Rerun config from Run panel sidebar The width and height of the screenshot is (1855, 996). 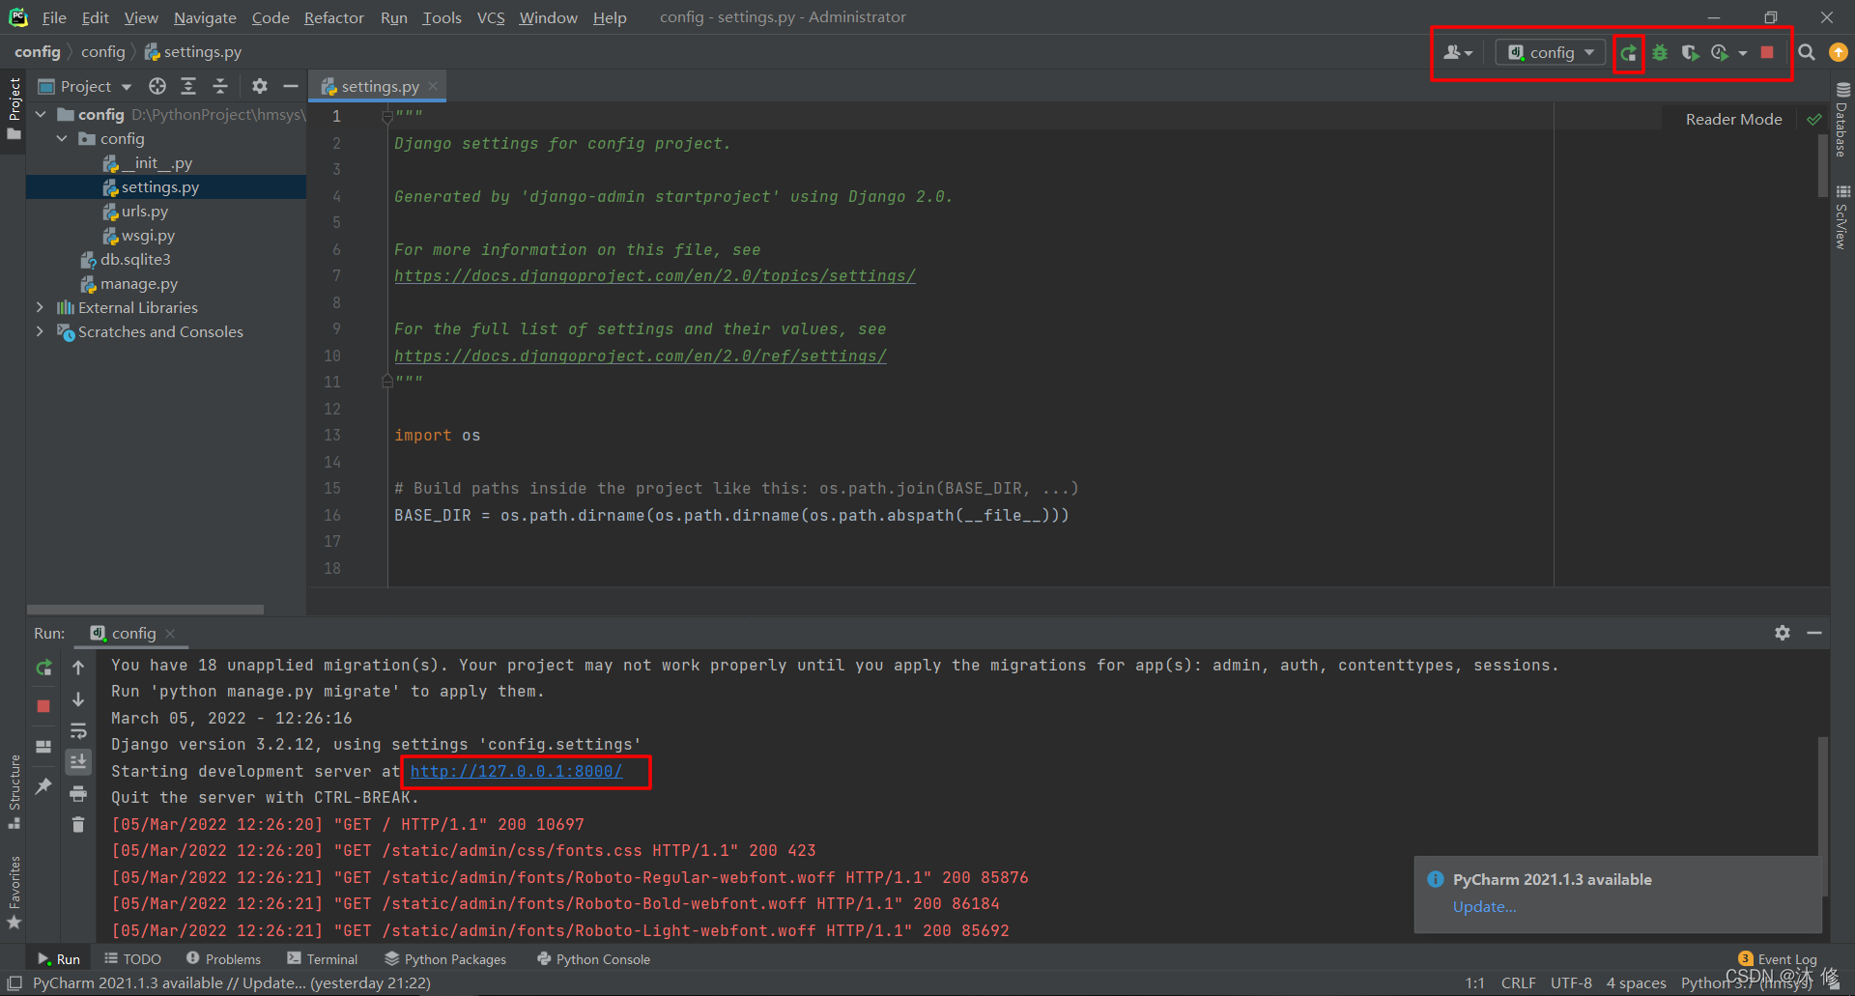tap(43, 668)
